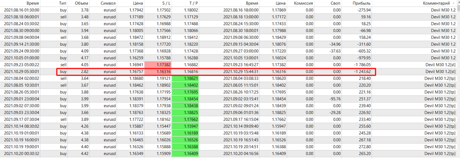Select the close time 2021.08.24 15:30:00

click(241, 24)
